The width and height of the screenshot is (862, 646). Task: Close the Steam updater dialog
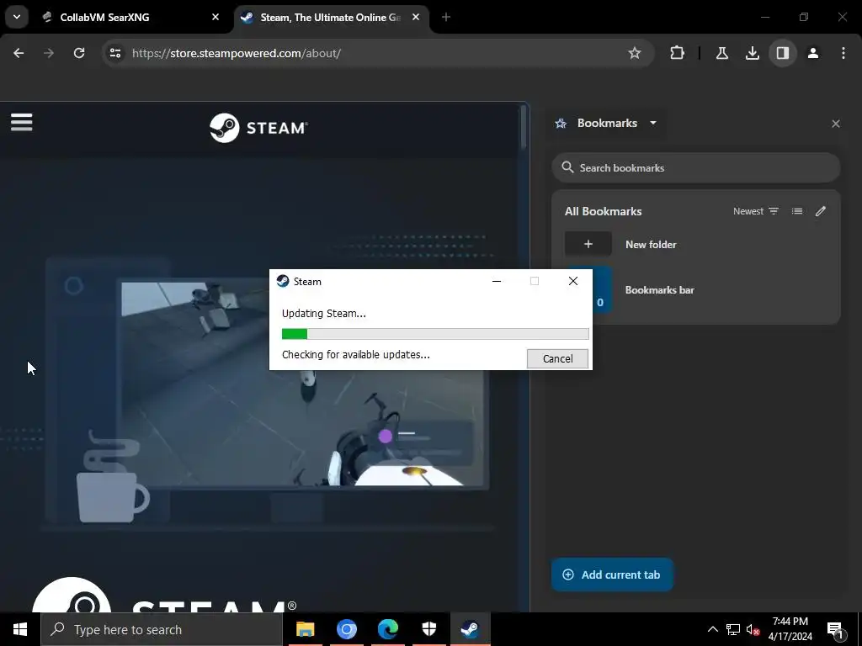pyautogui.click(x=572, y=281)
